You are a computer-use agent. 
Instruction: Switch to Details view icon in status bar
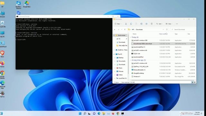point(192,82)
